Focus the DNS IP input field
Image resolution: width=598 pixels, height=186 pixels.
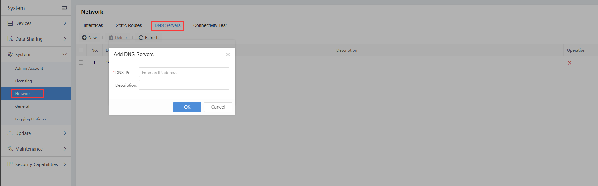[184, 72]
